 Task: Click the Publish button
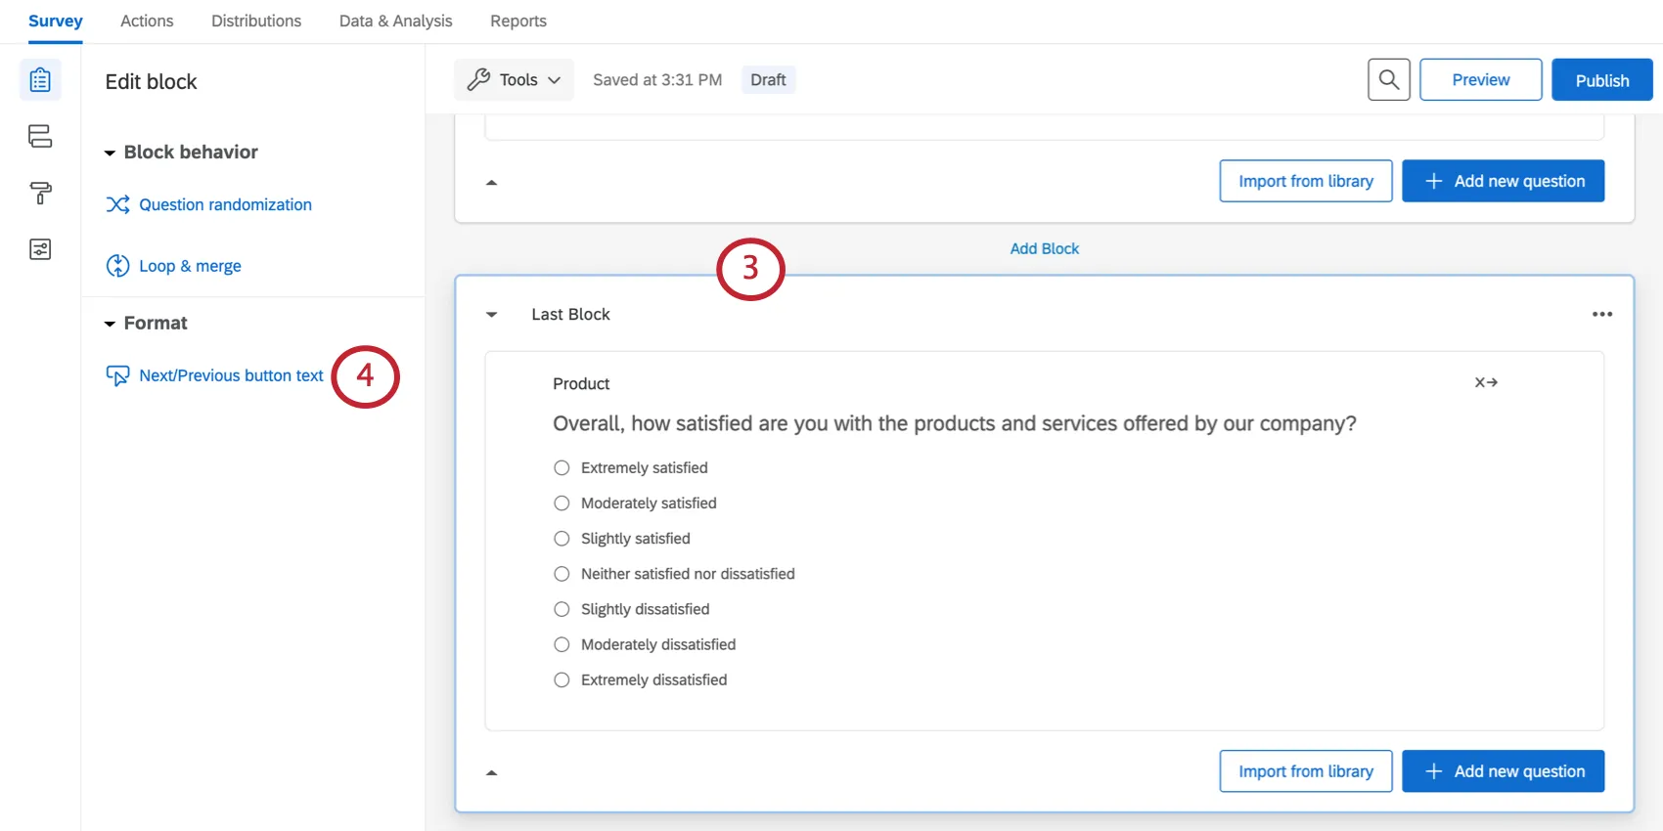[x=1601, y=80]
